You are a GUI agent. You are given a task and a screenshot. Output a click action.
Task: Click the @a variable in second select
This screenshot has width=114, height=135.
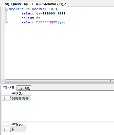(x=38, y=18)
